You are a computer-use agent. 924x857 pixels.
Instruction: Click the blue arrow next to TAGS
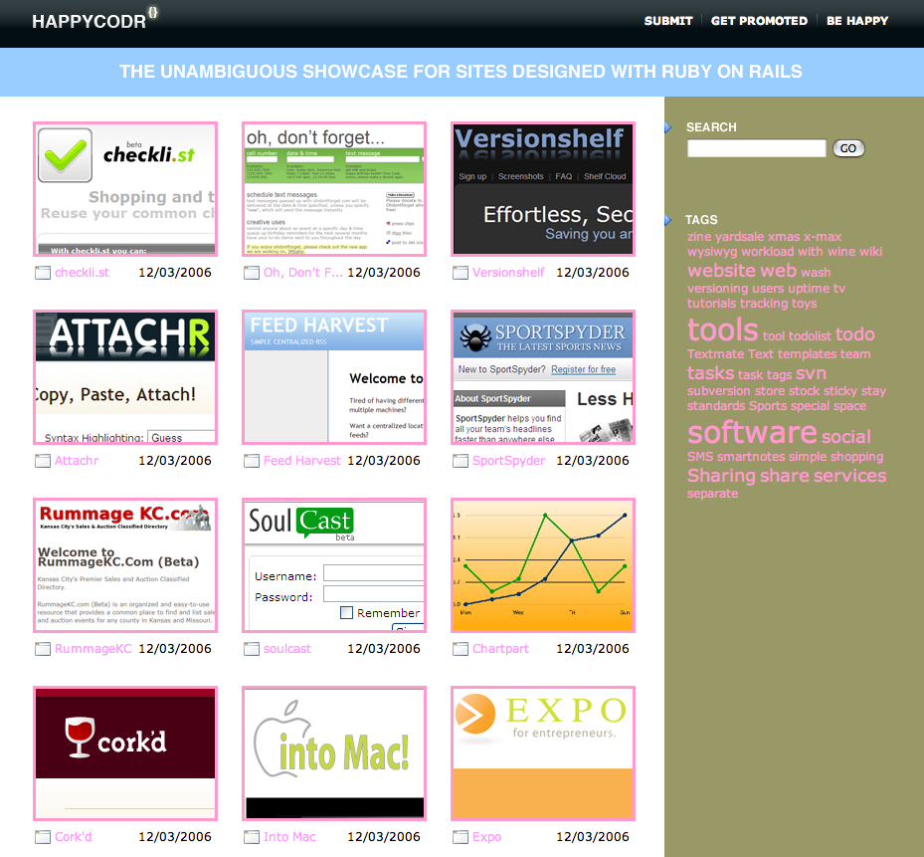click(x=668, y=220)
